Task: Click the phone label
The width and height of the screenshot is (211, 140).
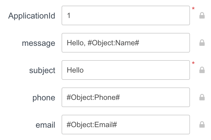Action: pyautogui.click(x=44, y=98)
